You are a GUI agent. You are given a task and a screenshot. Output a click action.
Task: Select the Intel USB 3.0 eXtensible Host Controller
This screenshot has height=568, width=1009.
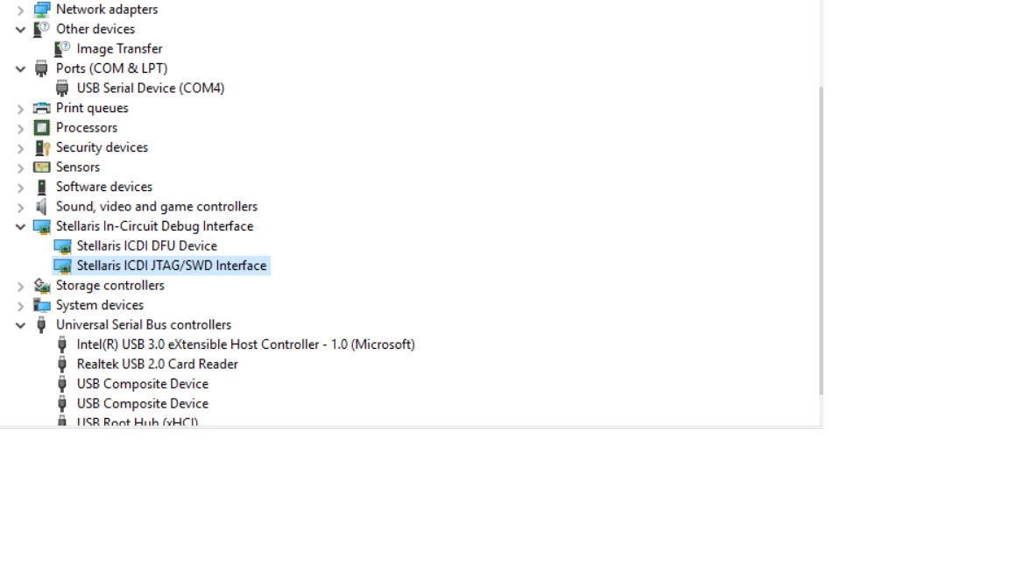(x=245, y=344)
